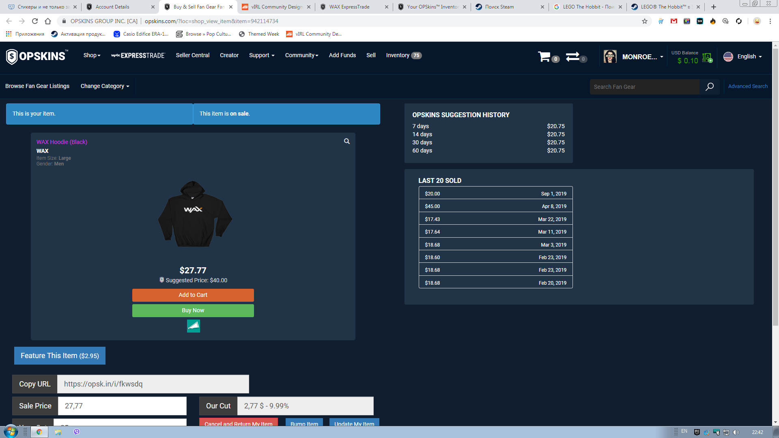Viewport: 779px width, 438px height.
Task: Open the Sell page
Action: pyautogui.click(x=371, y=56)
